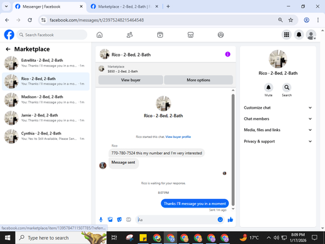Open the Chrome profile icon

click(x=306, y=20)
